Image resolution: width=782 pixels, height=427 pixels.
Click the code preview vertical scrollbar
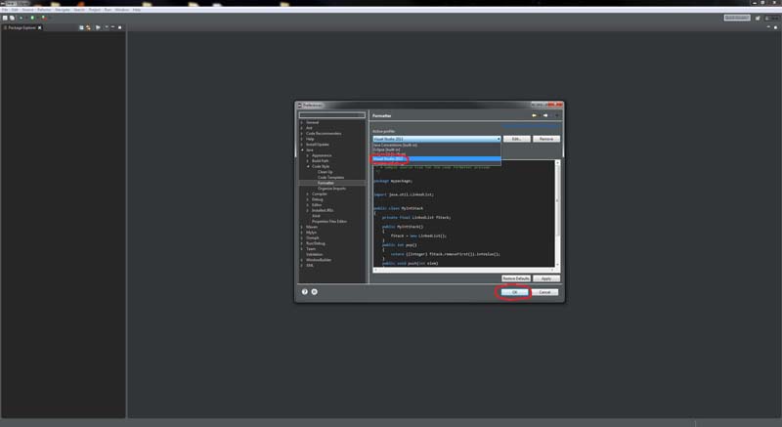click(x=557, y=214)
